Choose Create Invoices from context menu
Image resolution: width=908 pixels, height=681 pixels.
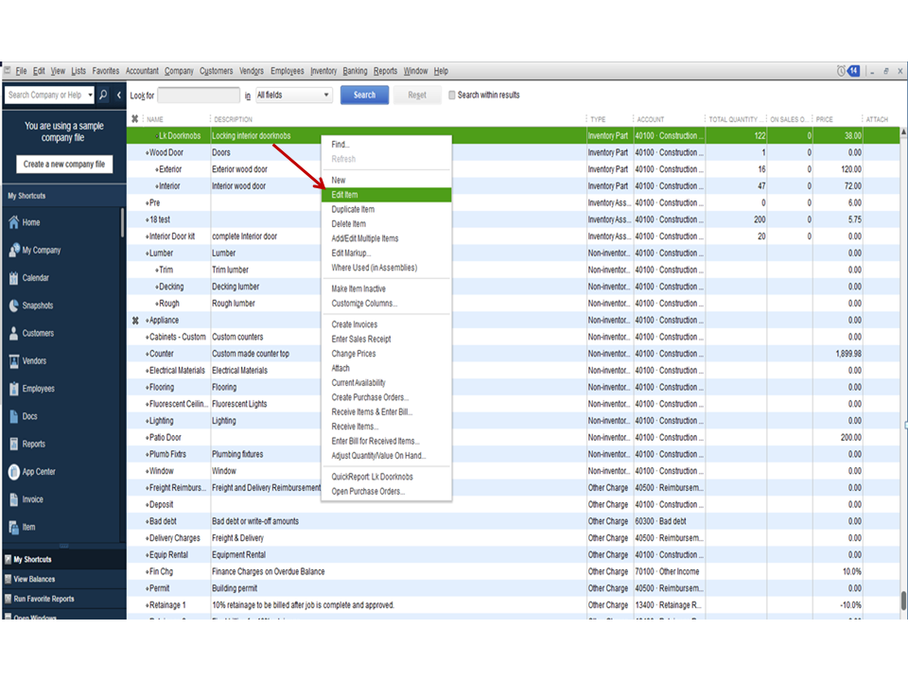(x=386, y=324)
